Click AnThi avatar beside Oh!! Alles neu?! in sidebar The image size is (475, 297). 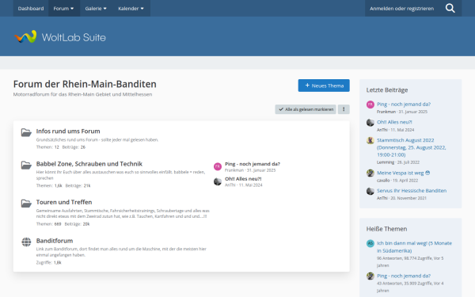click(370, 123)
